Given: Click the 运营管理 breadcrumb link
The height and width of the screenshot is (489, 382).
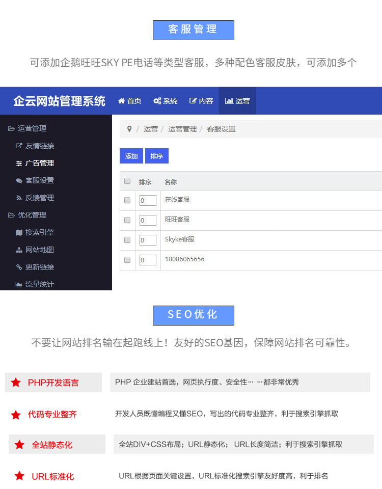Looking at the screenshot, I should tap(182, 129).
